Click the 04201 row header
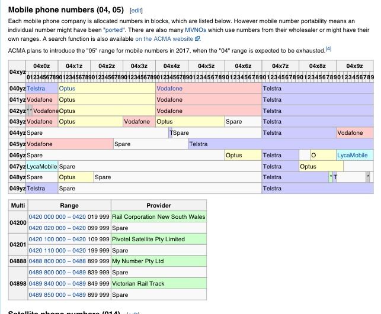381x314 pixels. (x=18, y=245)
